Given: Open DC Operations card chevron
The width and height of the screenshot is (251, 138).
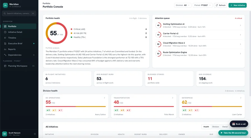Looking at the screenshot, I should (x=105, y=98).
